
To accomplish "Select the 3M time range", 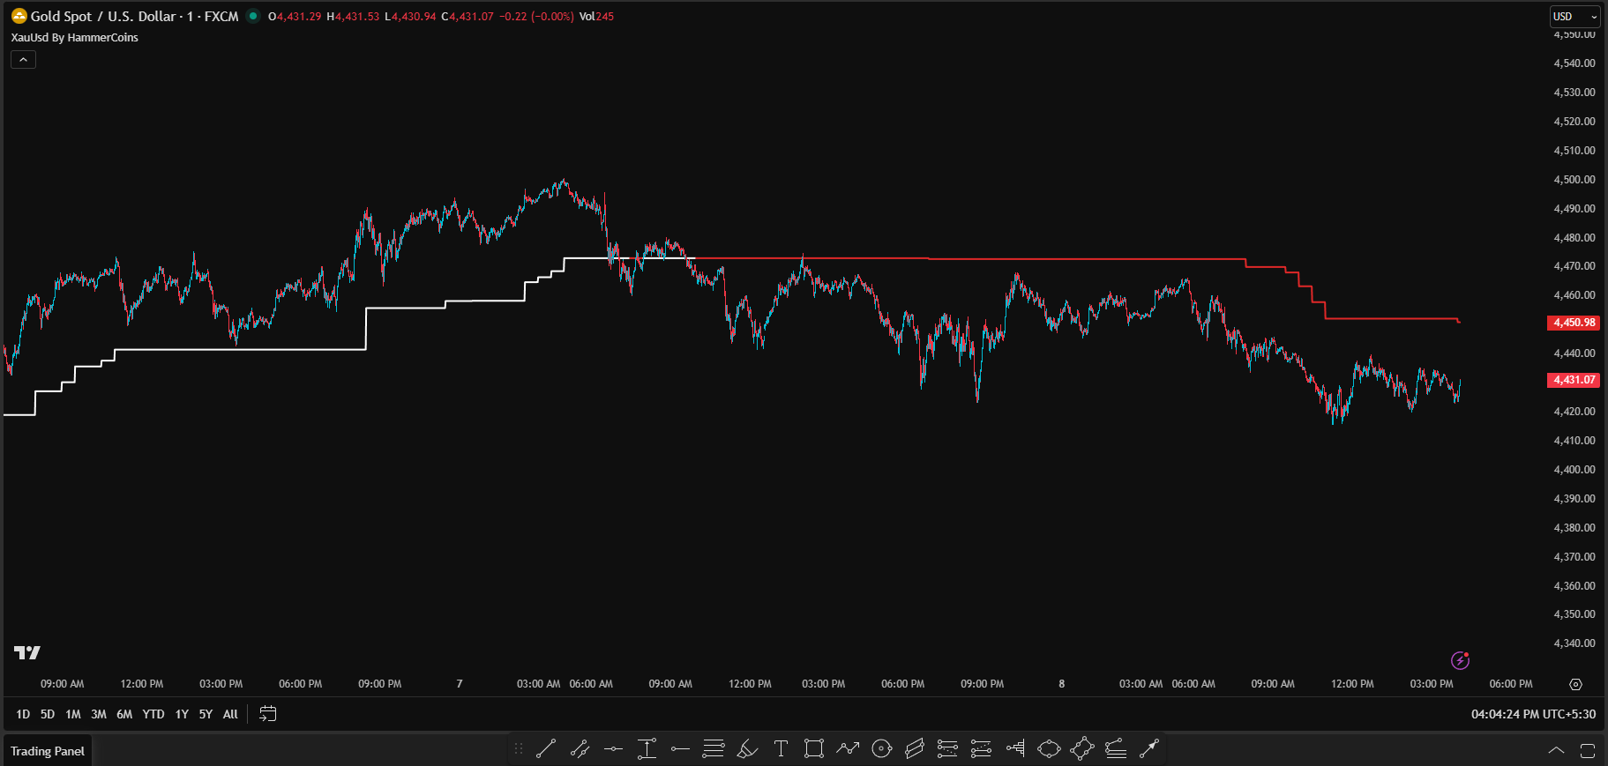I will point(99,714).
